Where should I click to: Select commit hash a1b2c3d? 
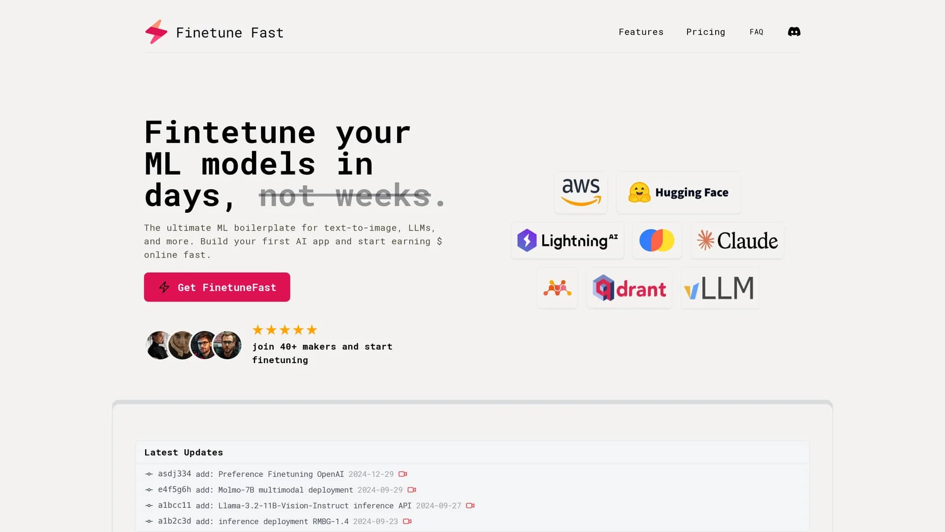[x=174, y=521]
